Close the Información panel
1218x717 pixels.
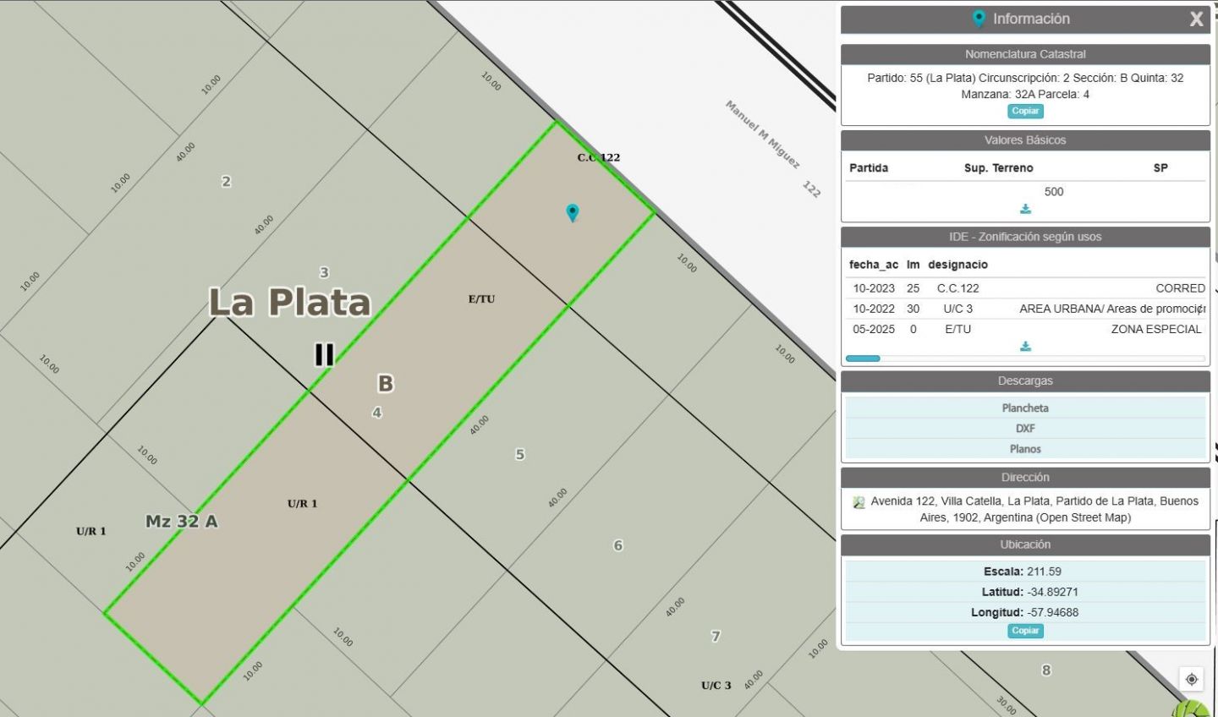(x=1196, y=19)
